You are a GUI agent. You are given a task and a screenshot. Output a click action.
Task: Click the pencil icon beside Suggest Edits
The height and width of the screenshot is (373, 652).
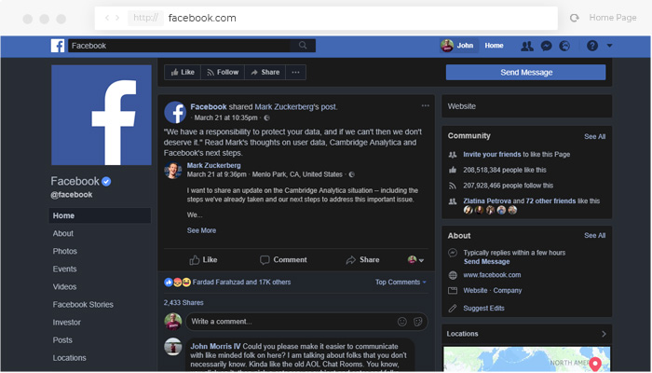tap(453, 309)
